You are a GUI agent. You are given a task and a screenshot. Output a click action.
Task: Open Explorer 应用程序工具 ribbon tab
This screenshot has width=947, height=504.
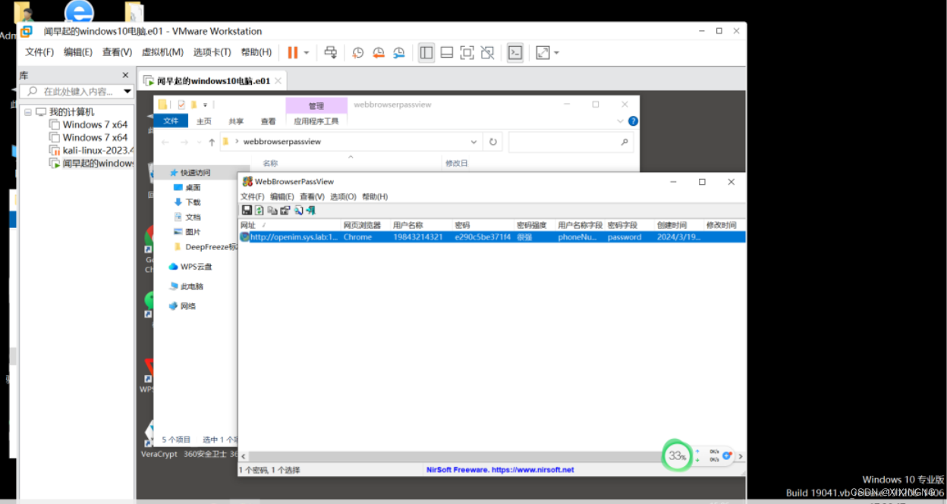(x=316, y=121)
